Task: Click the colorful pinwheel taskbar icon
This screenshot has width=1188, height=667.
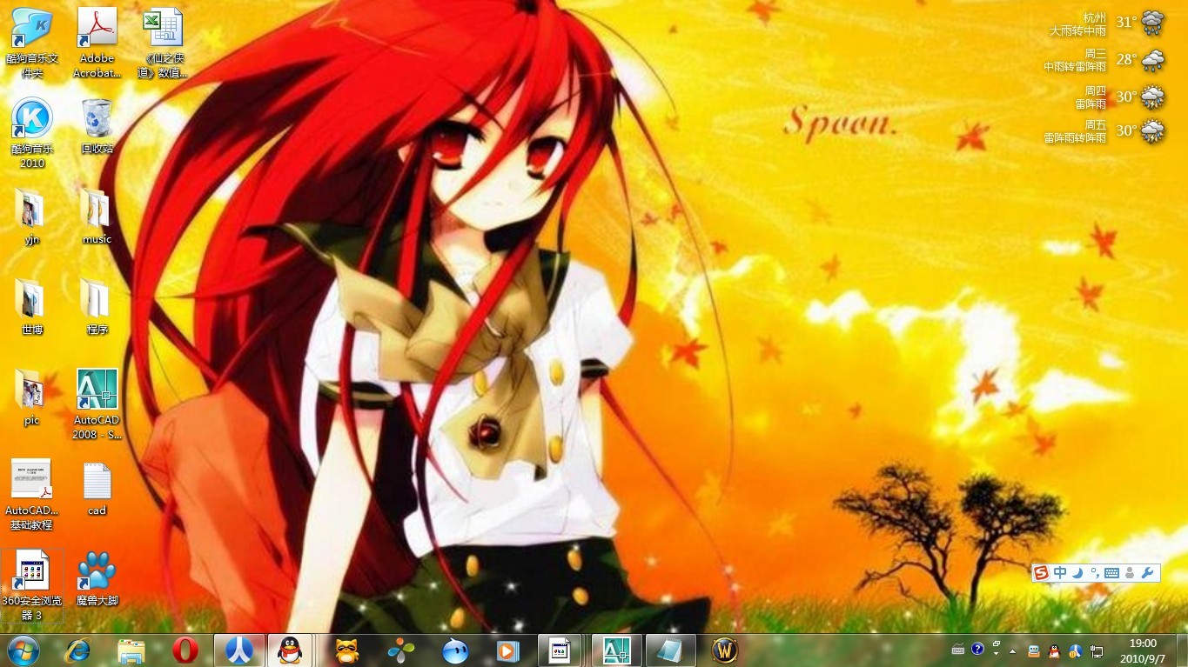Action: [401, 650]
